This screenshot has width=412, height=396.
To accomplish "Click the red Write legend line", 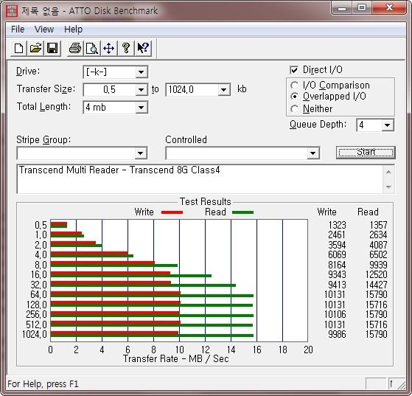I will 172,212.
